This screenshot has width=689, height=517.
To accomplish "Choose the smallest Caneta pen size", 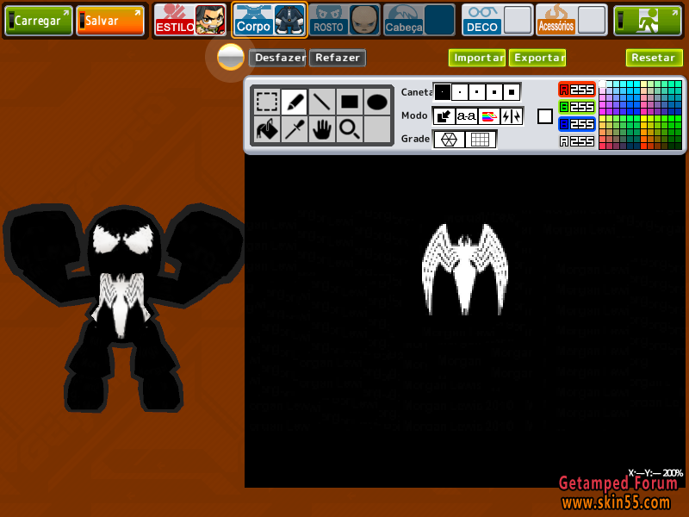I will pyautogui.click(x=443, y=92).
